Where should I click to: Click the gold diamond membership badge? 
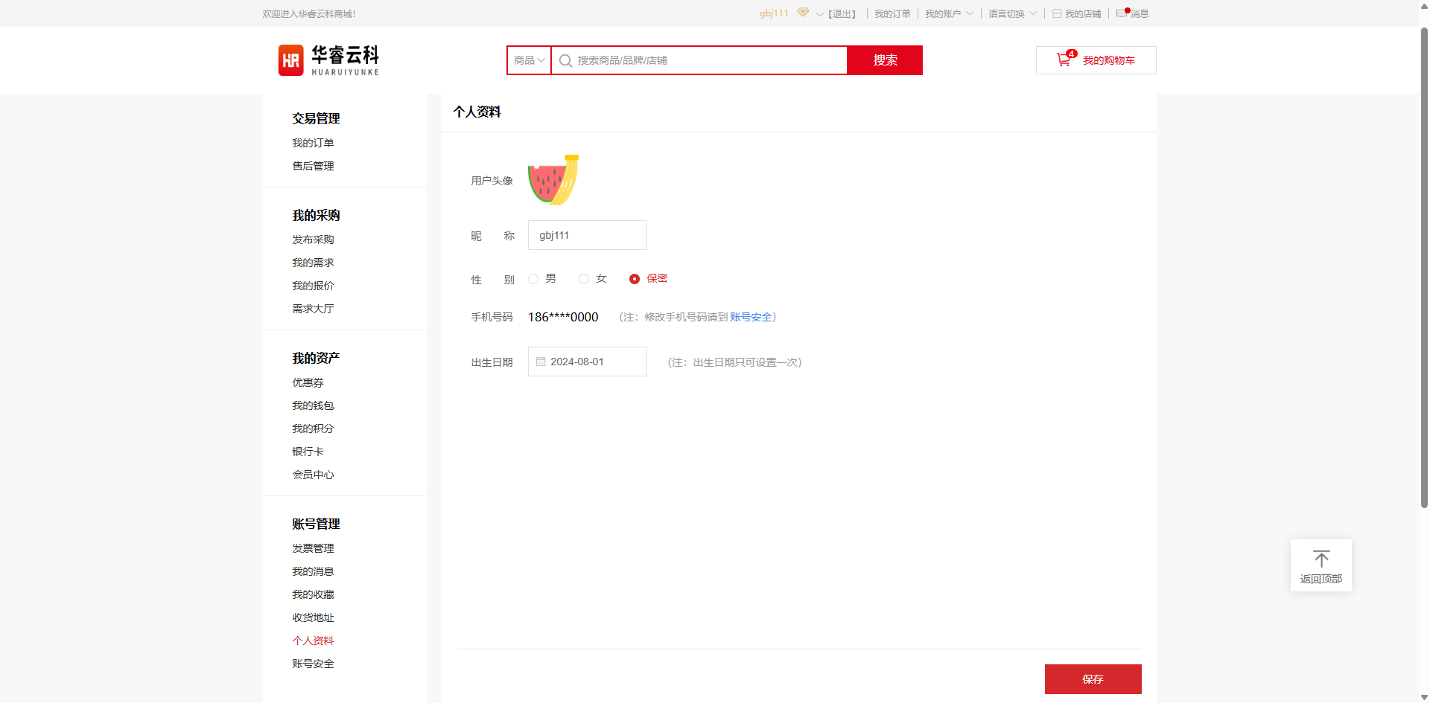coord(802,13)
